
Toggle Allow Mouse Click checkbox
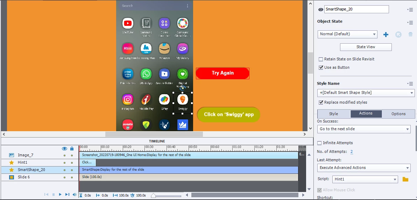[x=319, y=190]
